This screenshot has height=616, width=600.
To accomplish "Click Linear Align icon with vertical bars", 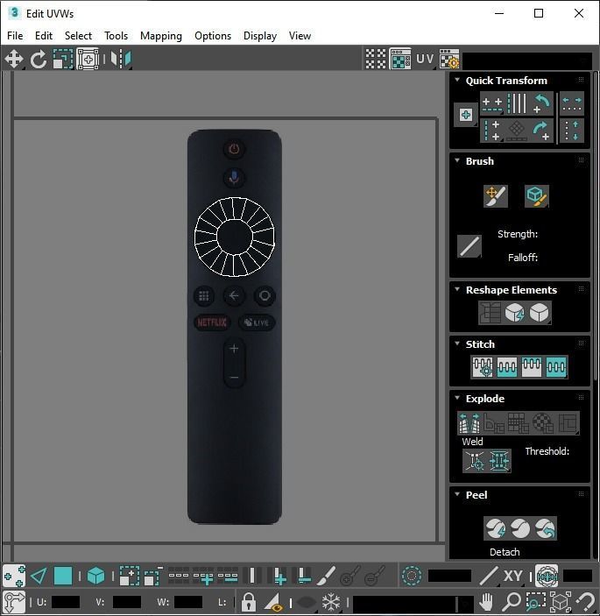I will tap(517, 103).
